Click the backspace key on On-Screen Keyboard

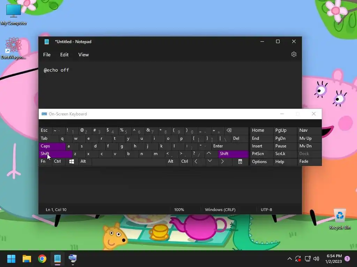[x=236, y=130]
